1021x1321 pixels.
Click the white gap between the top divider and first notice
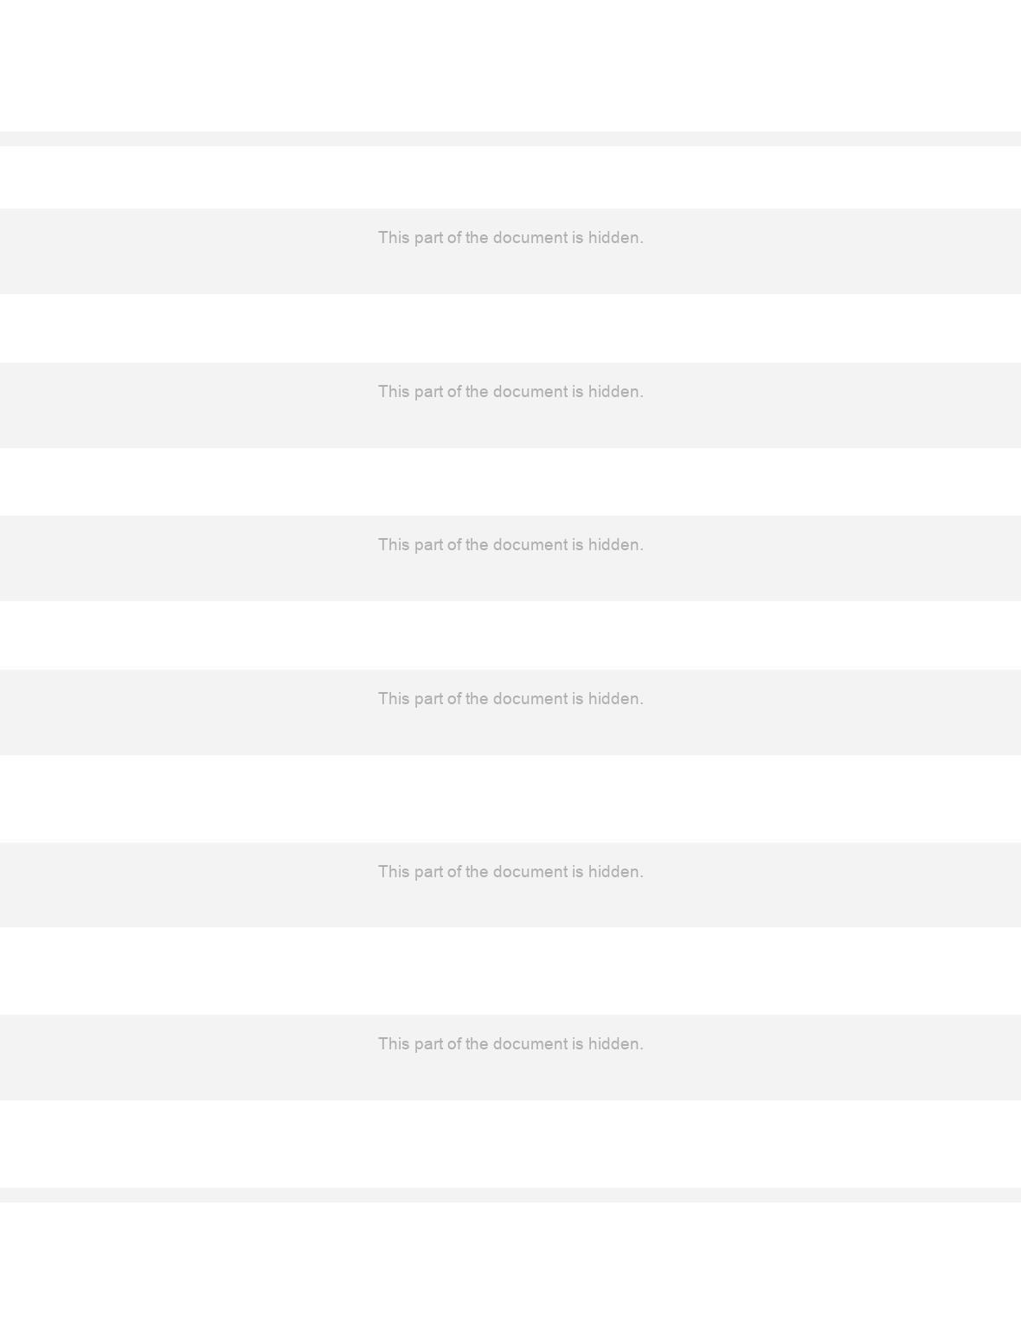pyautogui.click(x=510, y=177)
